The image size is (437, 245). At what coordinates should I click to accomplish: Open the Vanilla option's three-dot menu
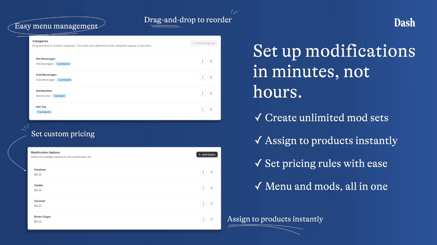point(203,188)
